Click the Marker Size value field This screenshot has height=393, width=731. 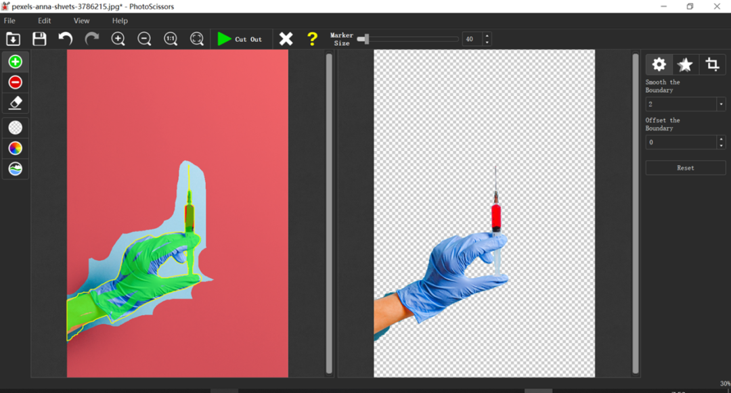[x=472, y=39]
